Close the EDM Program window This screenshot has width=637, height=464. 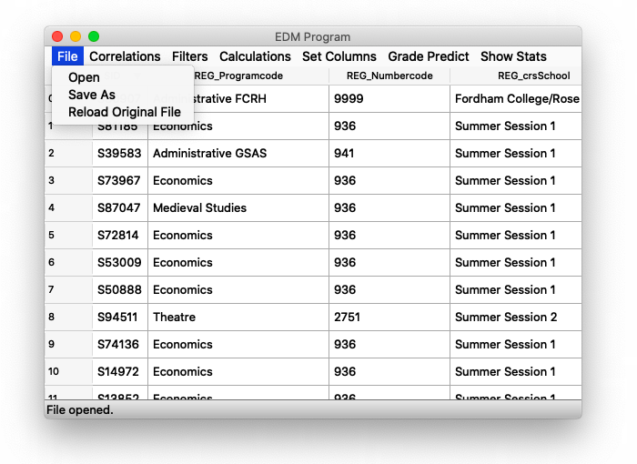click(57, 36)
